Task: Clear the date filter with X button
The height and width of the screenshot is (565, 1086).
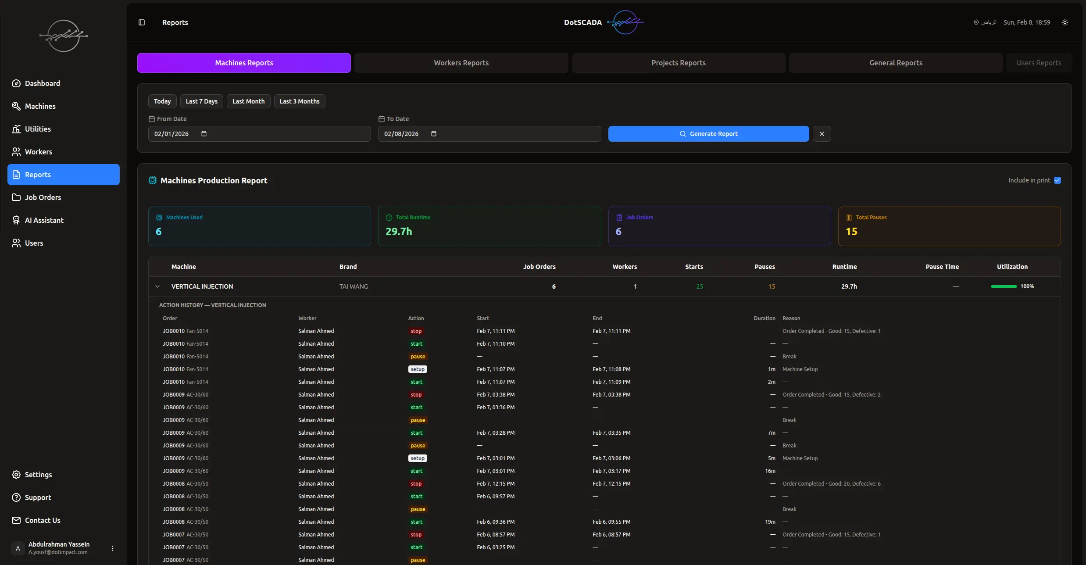Action: [x=822, y=134]
